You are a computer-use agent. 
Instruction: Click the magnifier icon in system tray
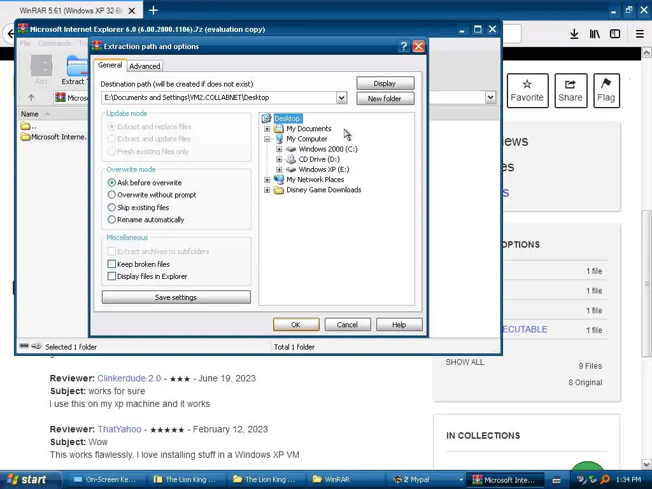605,479
